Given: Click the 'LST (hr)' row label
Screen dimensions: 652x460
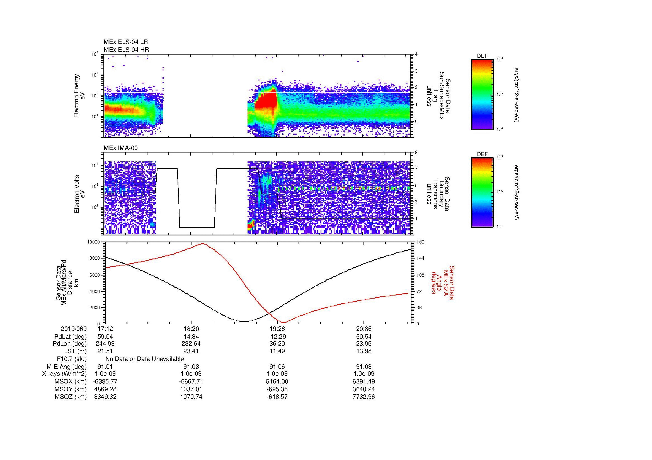Looking at the screenshot, I should [x=75, y=351].
